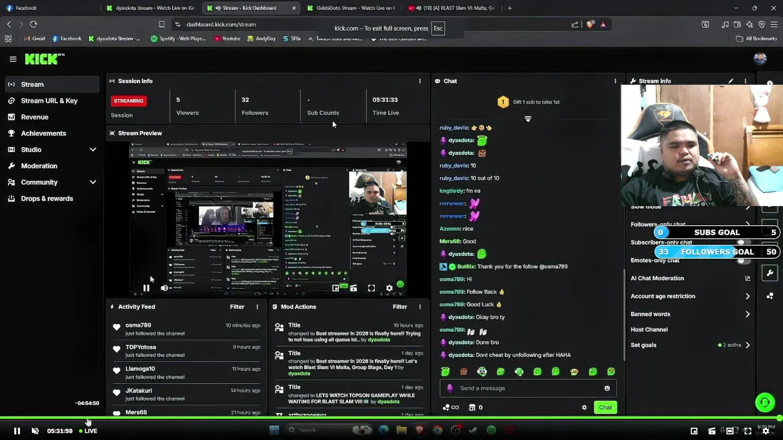Open Session Info three-dot options
The image size is (783, 440).
click(420, 81)
